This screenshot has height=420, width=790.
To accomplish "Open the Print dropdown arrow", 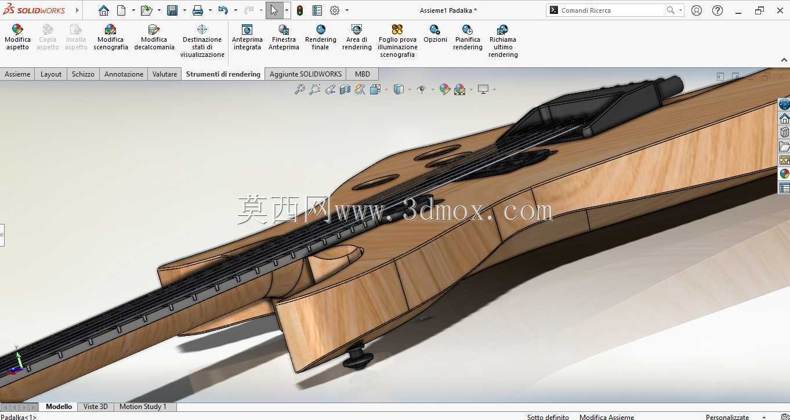I will pyautogui.click(x=210, y=10).
